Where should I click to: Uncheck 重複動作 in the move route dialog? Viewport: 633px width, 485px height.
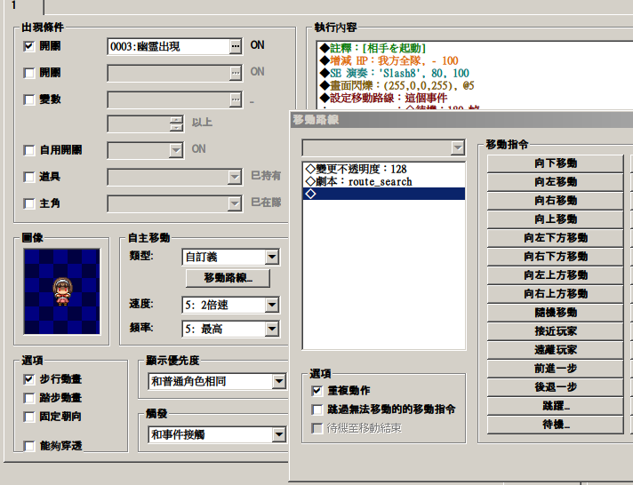[316, 391]
